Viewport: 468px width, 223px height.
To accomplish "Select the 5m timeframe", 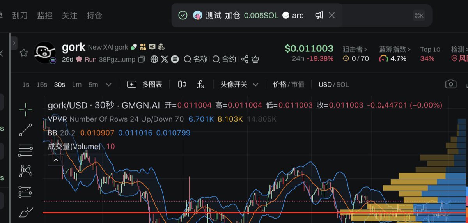I will tap(93, 85).
